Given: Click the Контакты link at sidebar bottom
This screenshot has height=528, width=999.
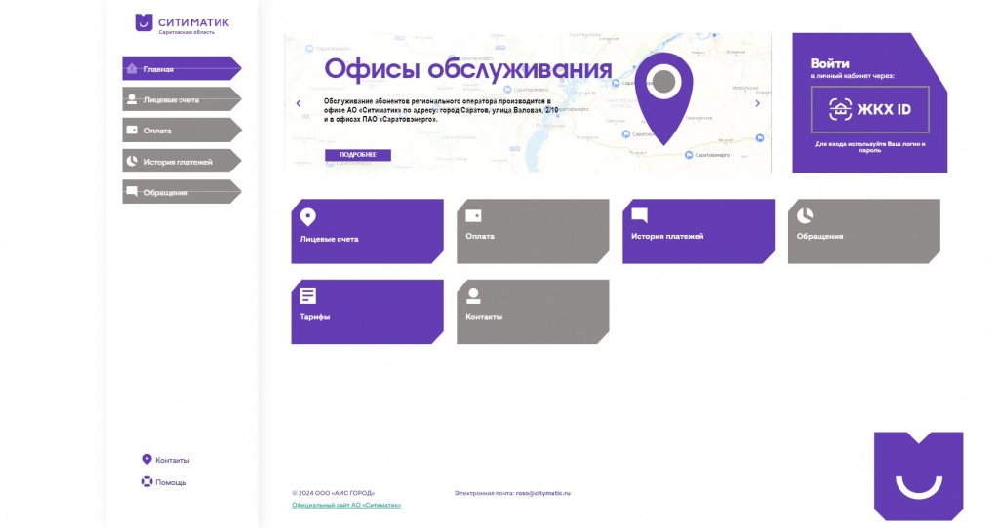Looking at the screenshot, I should pyautogui.click(x=172, y=460).
